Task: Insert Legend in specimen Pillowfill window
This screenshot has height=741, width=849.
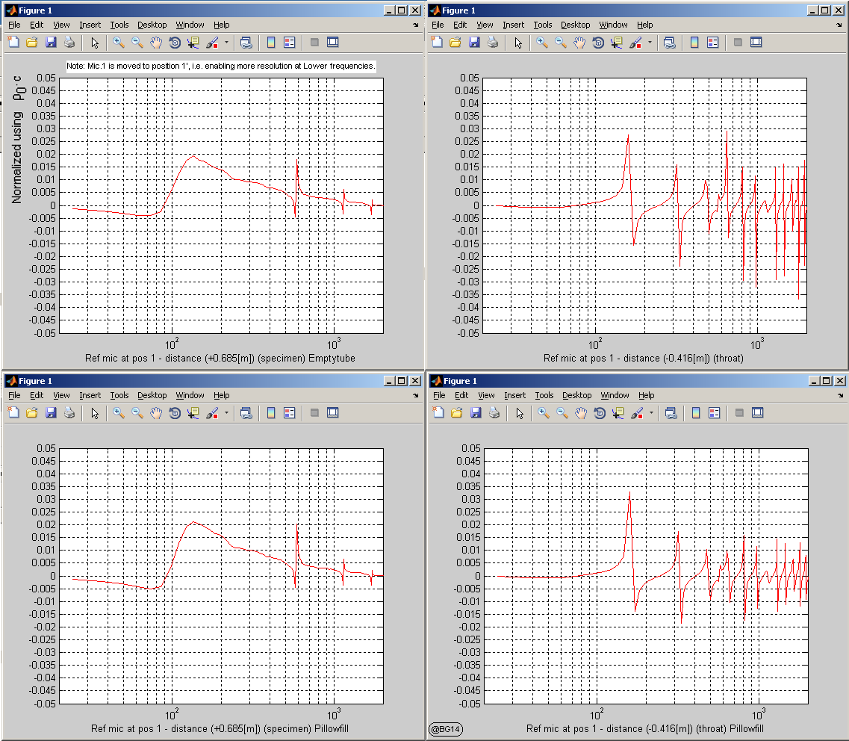Action: (290, 413)
